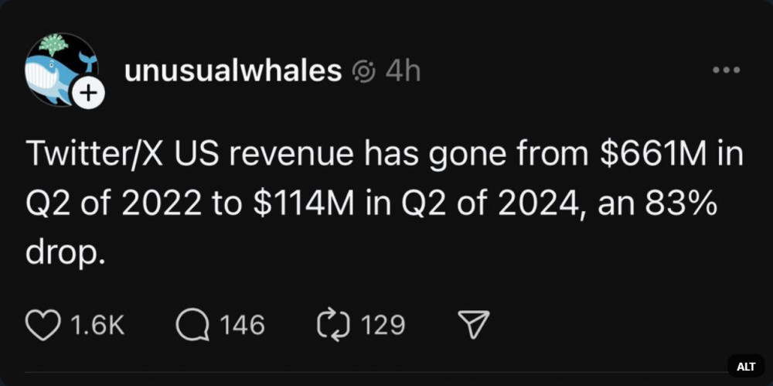This screenshot has height=386, width=773.
Task: Click the paper plane share icon
Action: pyautogui.click(x=474, y=326)
